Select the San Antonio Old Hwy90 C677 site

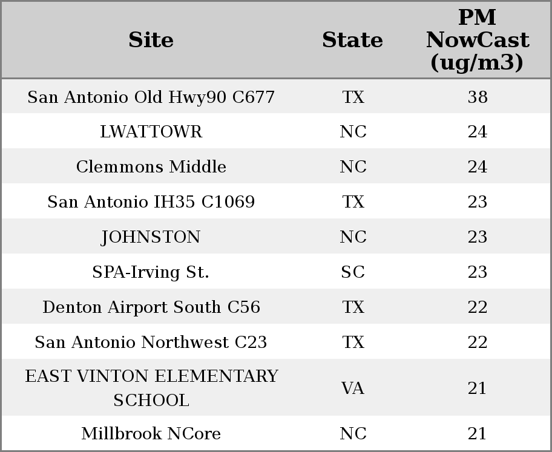tap(151, 97)
